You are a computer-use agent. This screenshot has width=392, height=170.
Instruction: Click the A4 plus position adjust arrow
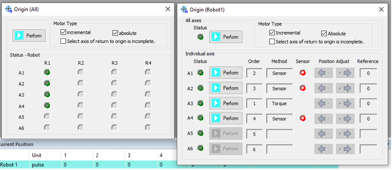(x=345, y=119)
